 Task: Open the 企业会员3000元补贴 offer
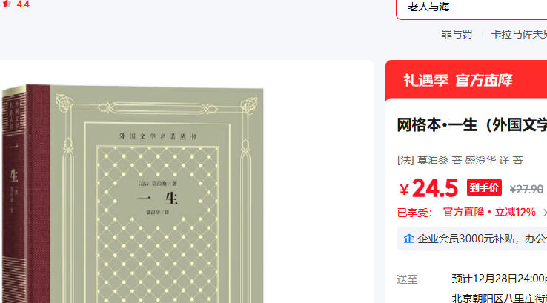point(482,239)
